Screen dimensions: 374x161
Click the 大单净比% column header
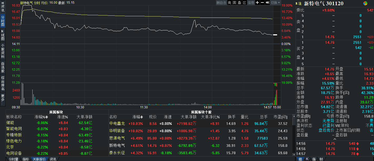coord(210,117)
